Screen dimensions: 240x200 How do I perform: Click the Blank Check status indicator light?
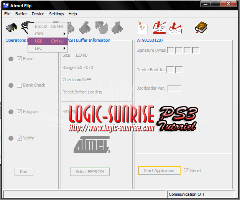(11, 85)
